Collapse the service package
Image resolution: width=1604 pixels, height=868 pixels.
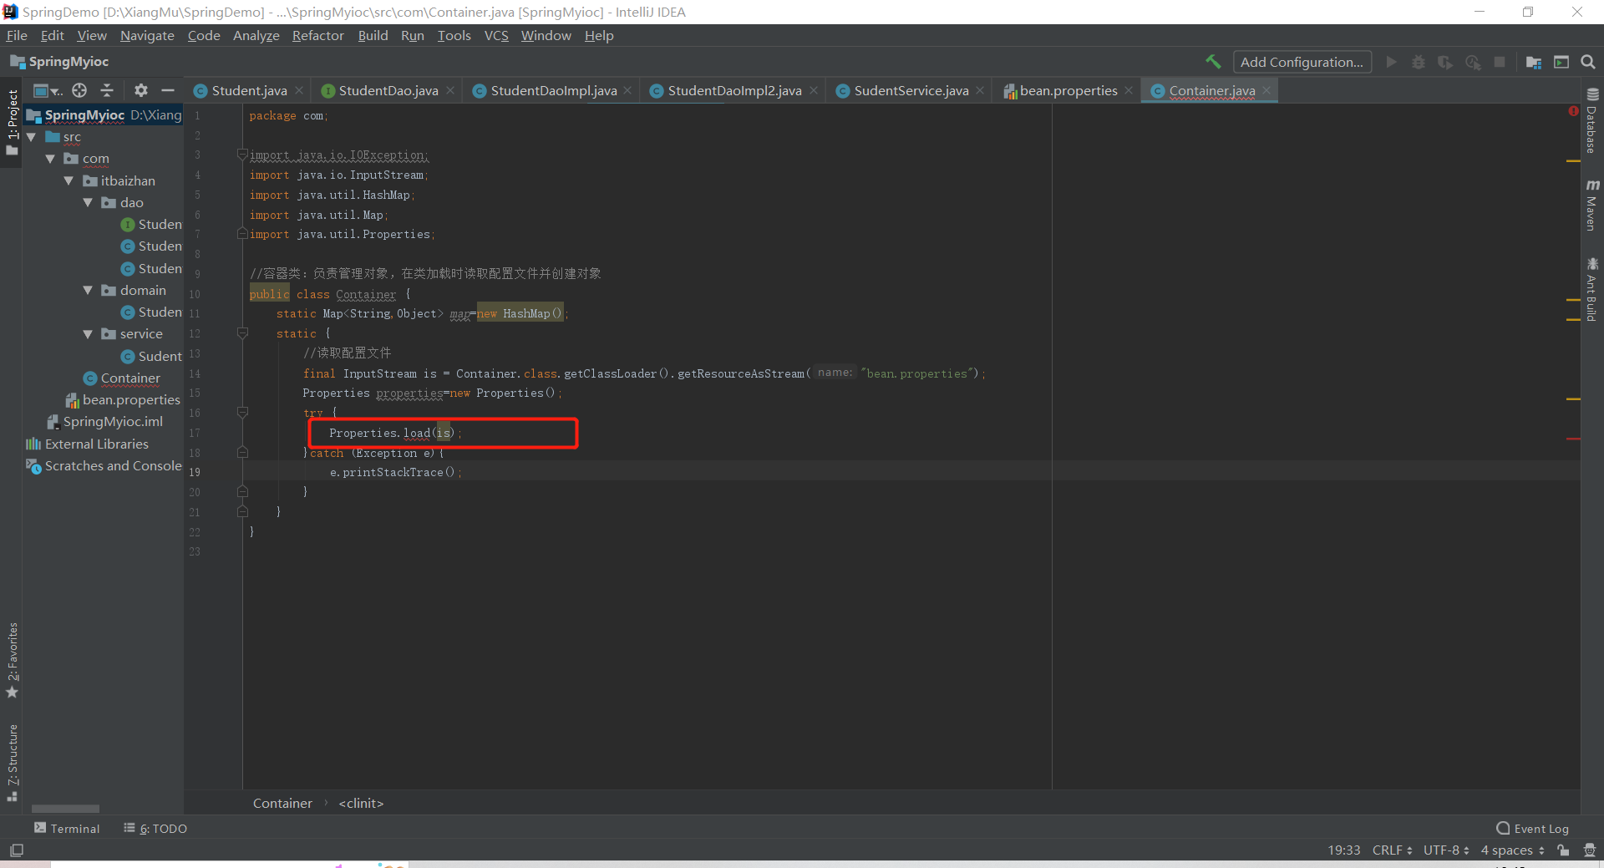coord(88,333)
